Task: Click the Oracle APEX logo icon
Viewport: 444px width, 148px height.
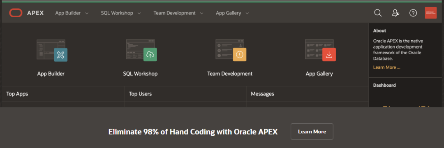Action: pos(16,13)
